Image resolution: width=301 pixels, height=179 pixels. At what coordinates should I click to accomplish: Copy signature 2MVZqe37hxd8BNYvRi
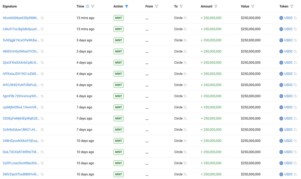[x=42, y=174]
